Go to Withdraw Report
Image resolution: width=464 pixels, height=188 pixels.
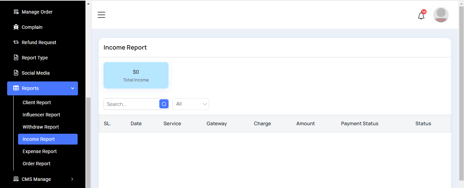tap(41, 127)
